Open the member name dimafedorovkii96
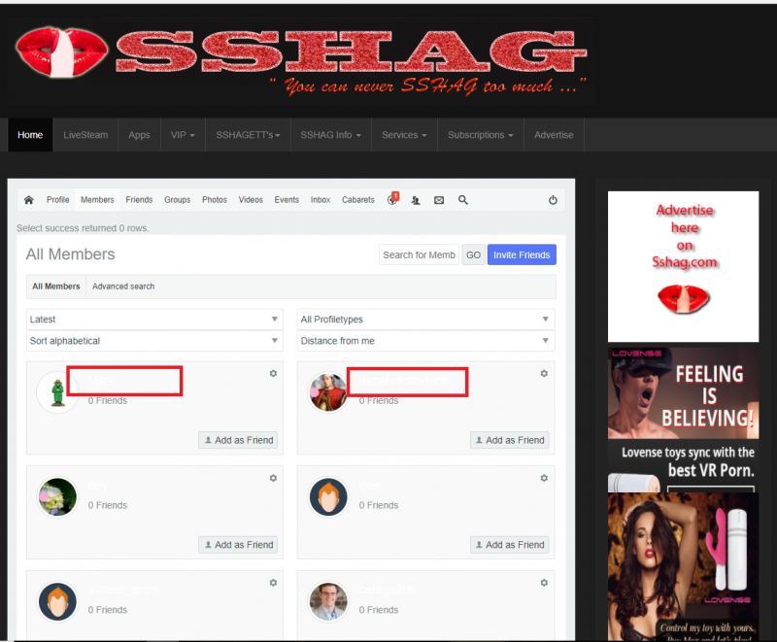This screenshot has height=642, width=777. coord(405,381)
